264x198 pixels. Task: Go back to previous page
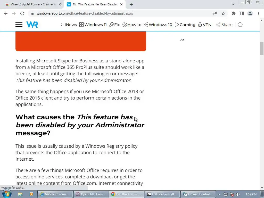[x=6, y=13]
